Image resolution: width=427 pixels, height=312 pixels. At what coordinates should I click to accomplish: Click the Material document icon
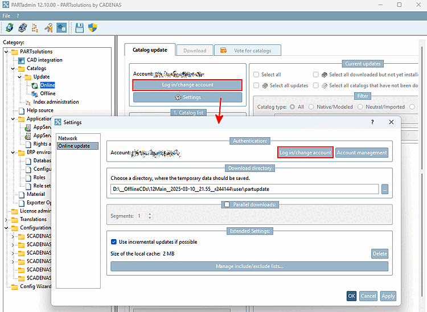22,194
